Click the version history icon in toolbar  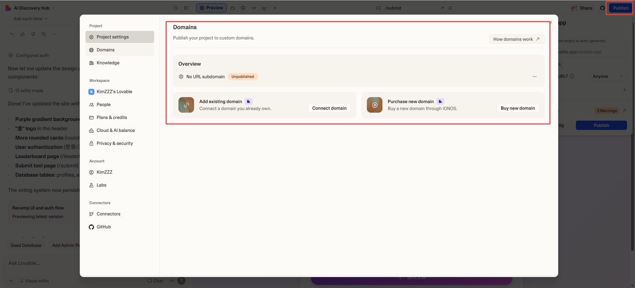(x=175, y=8)
